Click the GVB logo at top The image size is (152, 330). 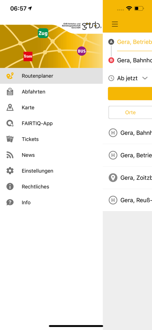click(82, 26)
